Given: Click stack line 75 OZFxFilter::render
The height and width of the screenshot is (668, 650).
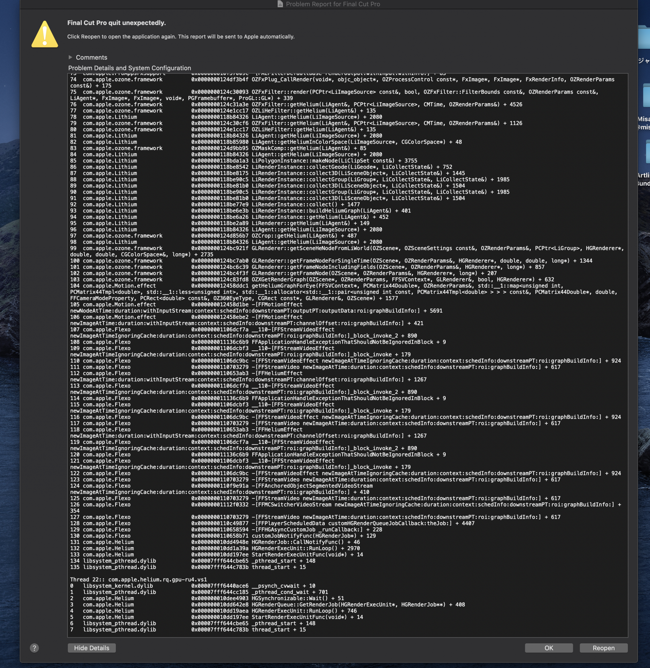Looking at the screenshot, I should [x=334, y=95].
